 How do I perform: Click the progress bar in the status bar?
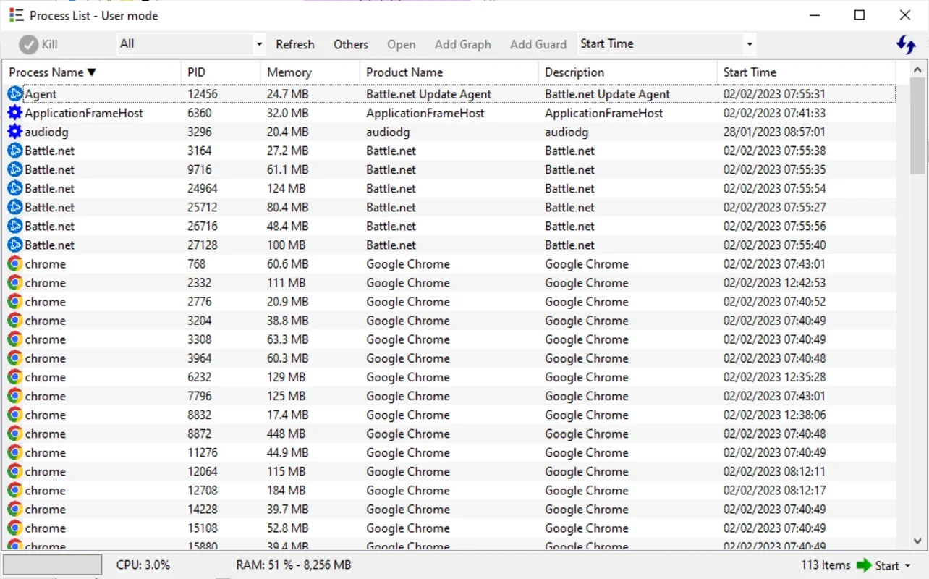coord(52,565)
